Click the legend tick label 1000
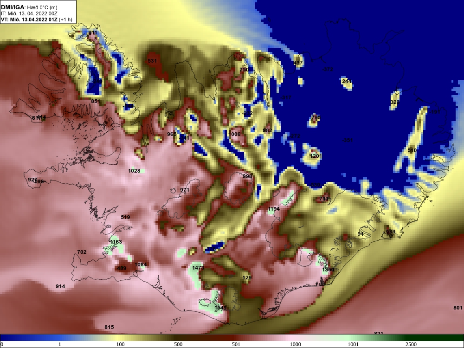This screenshot has height=348, width=464. pos(296,344)
